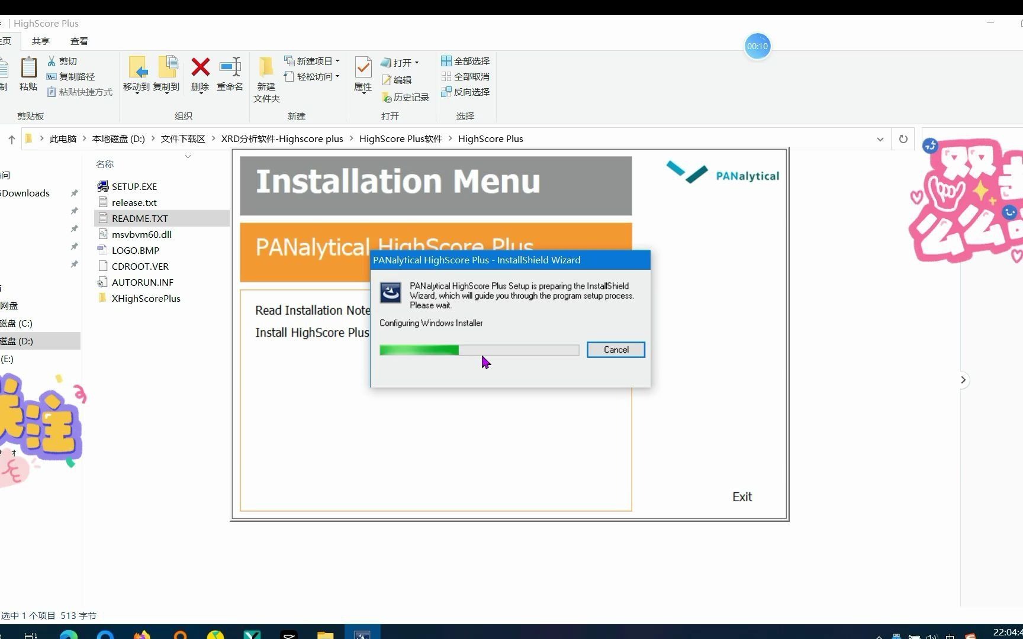Click Invert selection (反向选择)
Image resolution: width=1023 pixels, height=639 pixels.
click(465, 92)
